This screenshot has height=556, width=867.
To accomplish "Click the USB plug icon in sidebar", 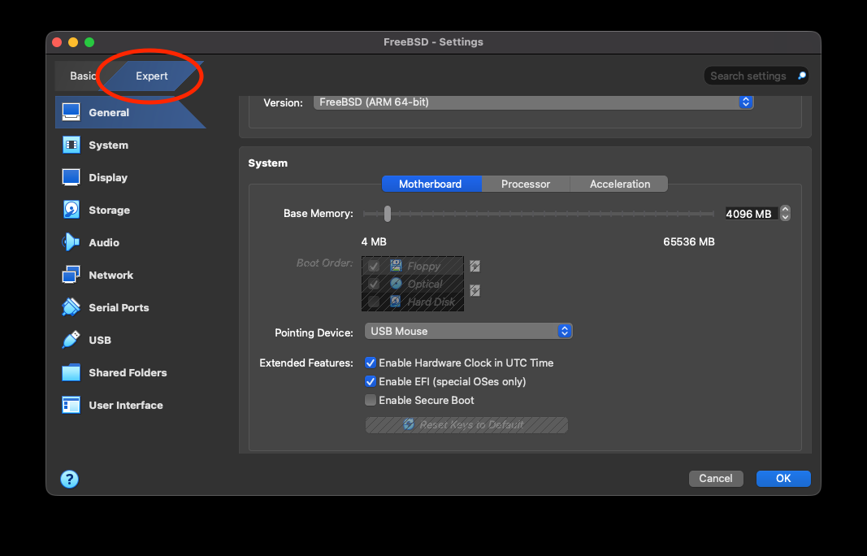I will 71,340.
